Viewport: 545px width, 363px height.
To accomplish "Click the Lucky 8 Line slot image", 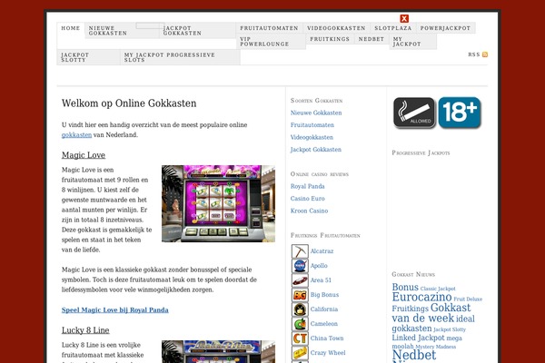I will [x=218, y=351].
